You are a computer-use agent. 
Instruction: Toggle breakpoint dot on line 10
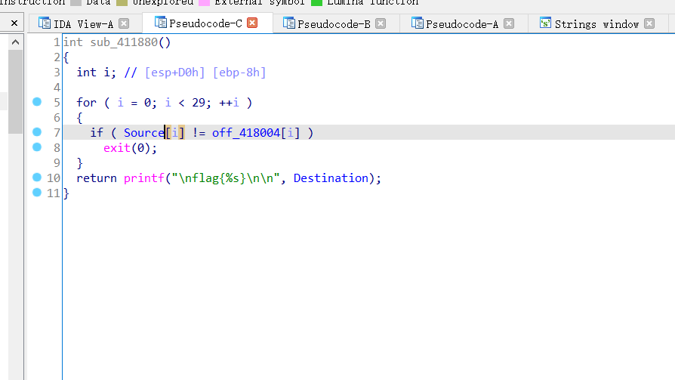pos(37,177)
